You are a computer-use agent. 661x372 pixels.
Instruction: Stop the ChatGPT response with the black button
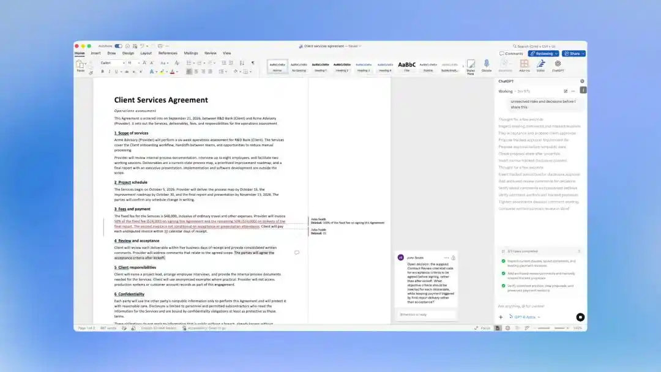click(x=580, y=317)
